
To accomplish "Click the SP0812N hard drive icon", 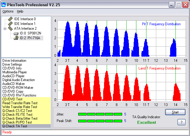I will [16, 33].
